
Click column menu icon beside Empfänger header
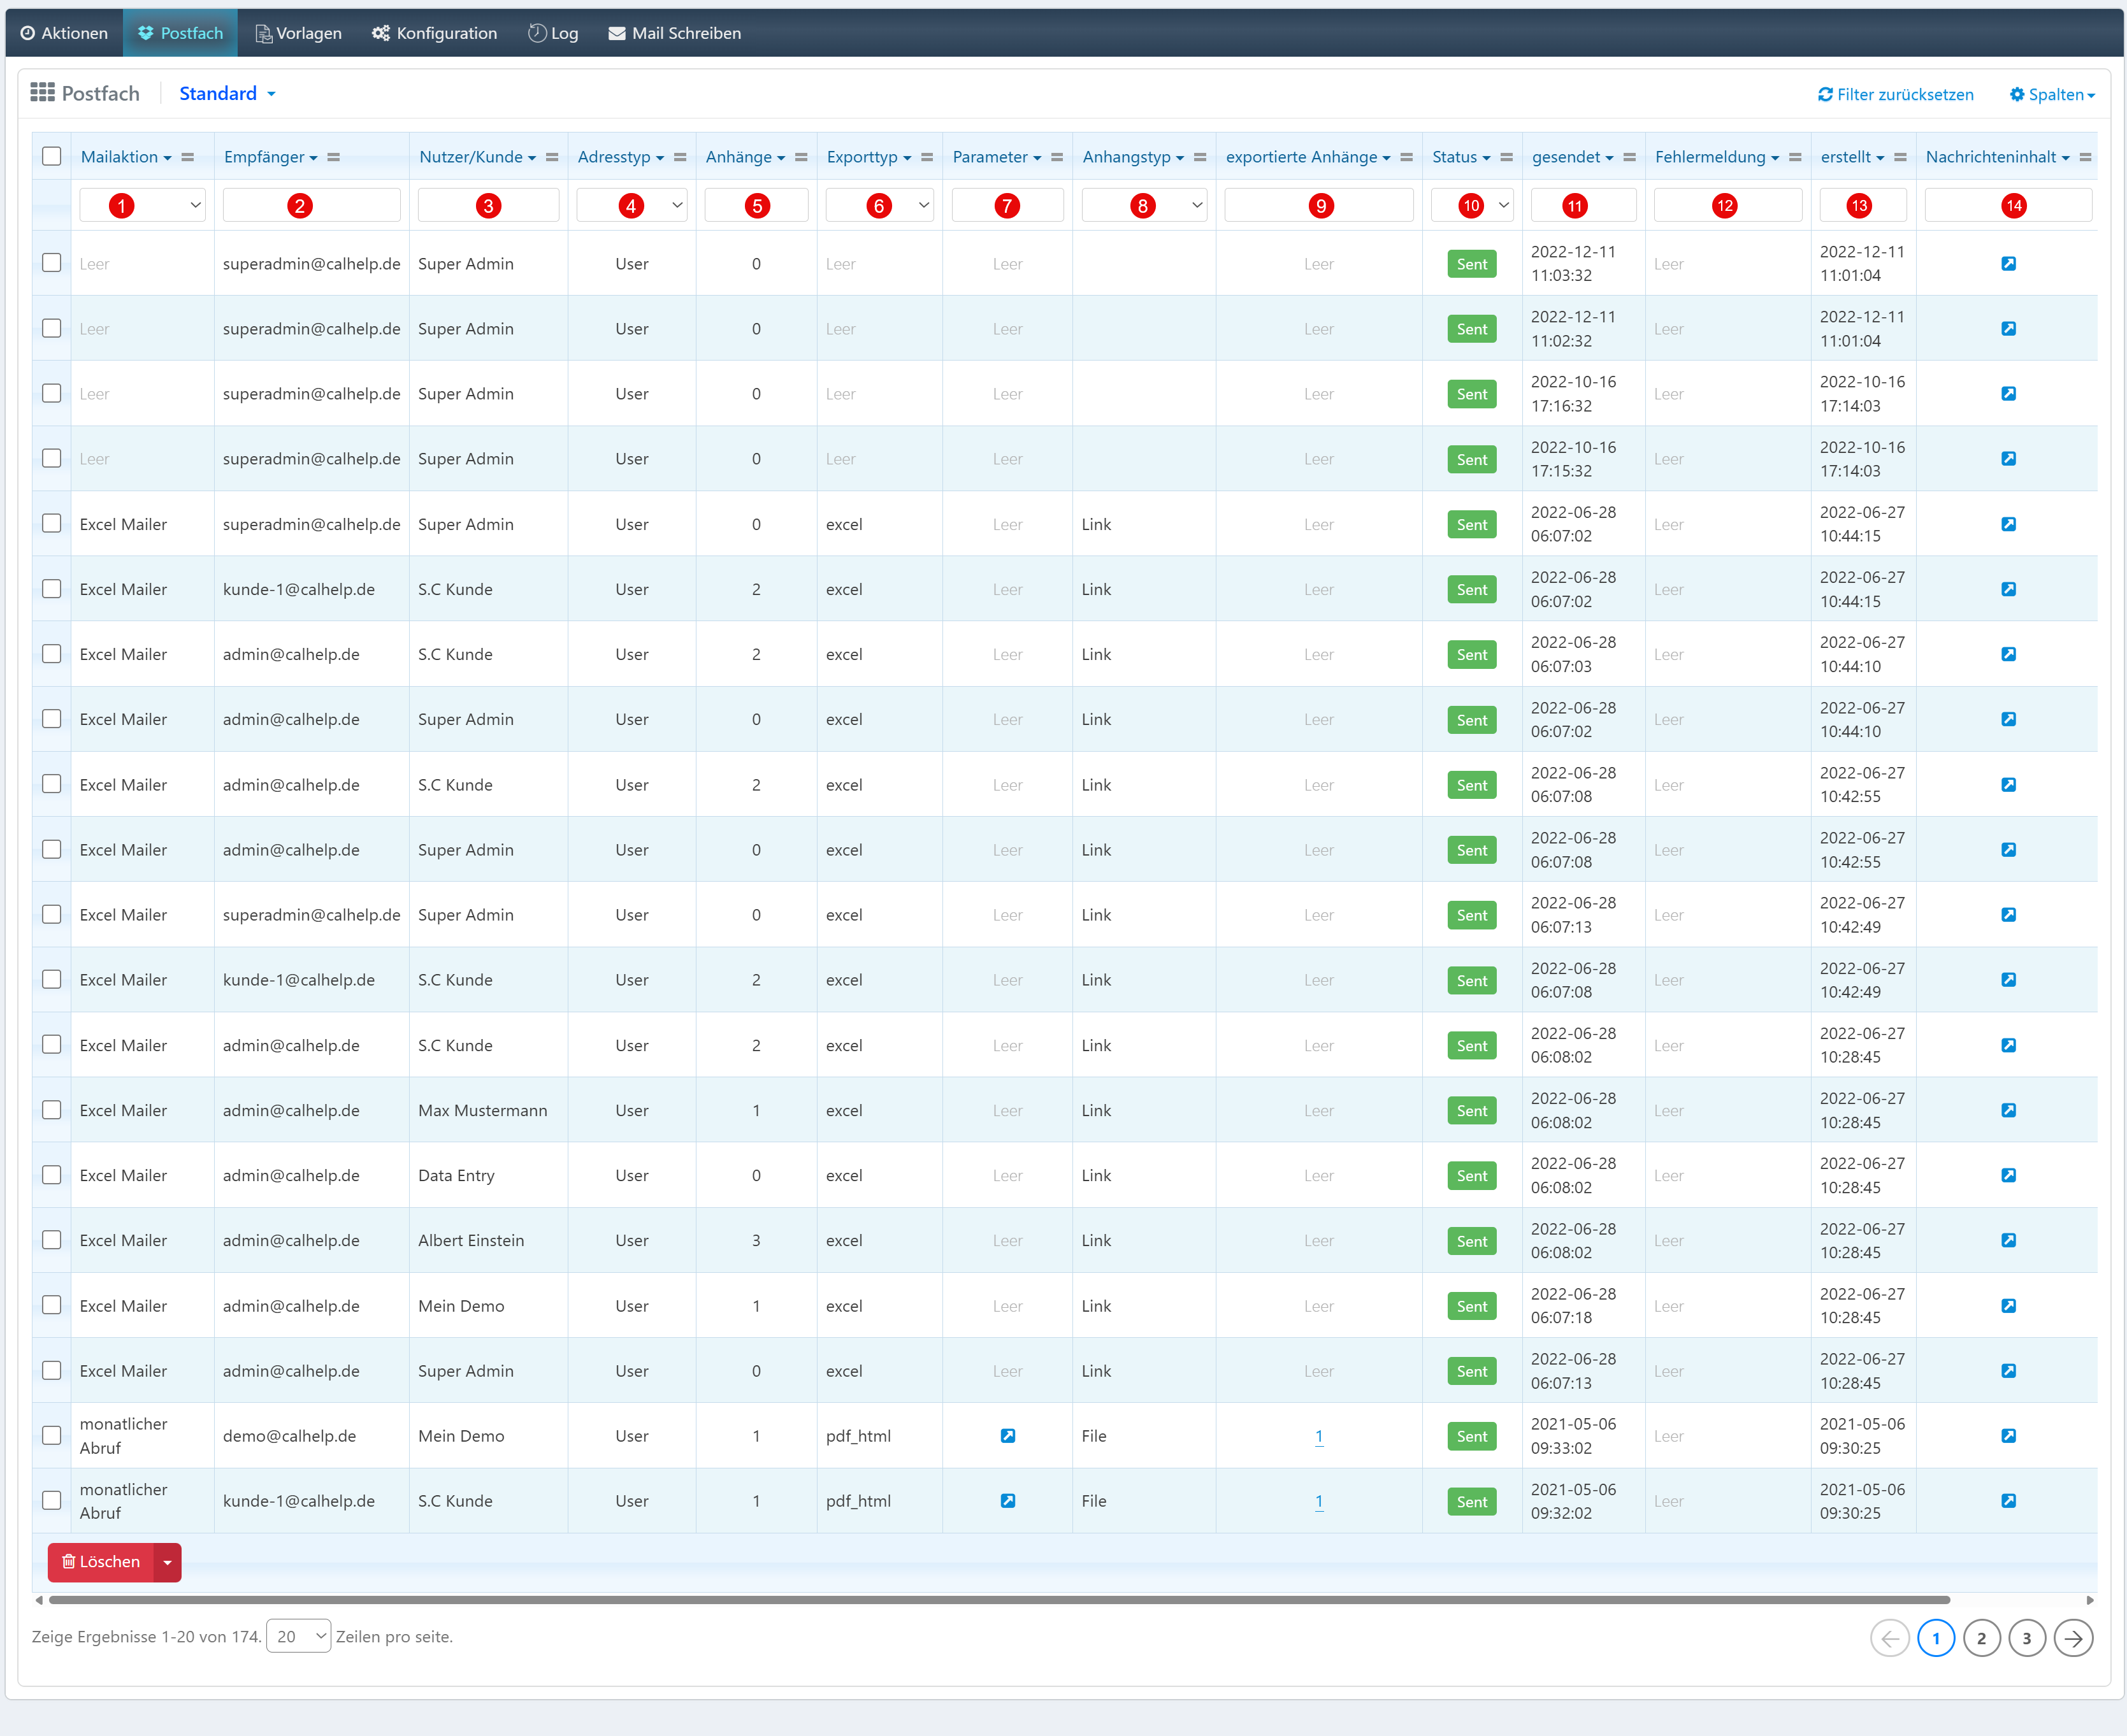[x=334, y=157]
